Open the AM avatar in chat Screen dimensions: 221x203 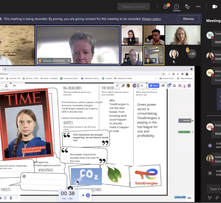210,73
